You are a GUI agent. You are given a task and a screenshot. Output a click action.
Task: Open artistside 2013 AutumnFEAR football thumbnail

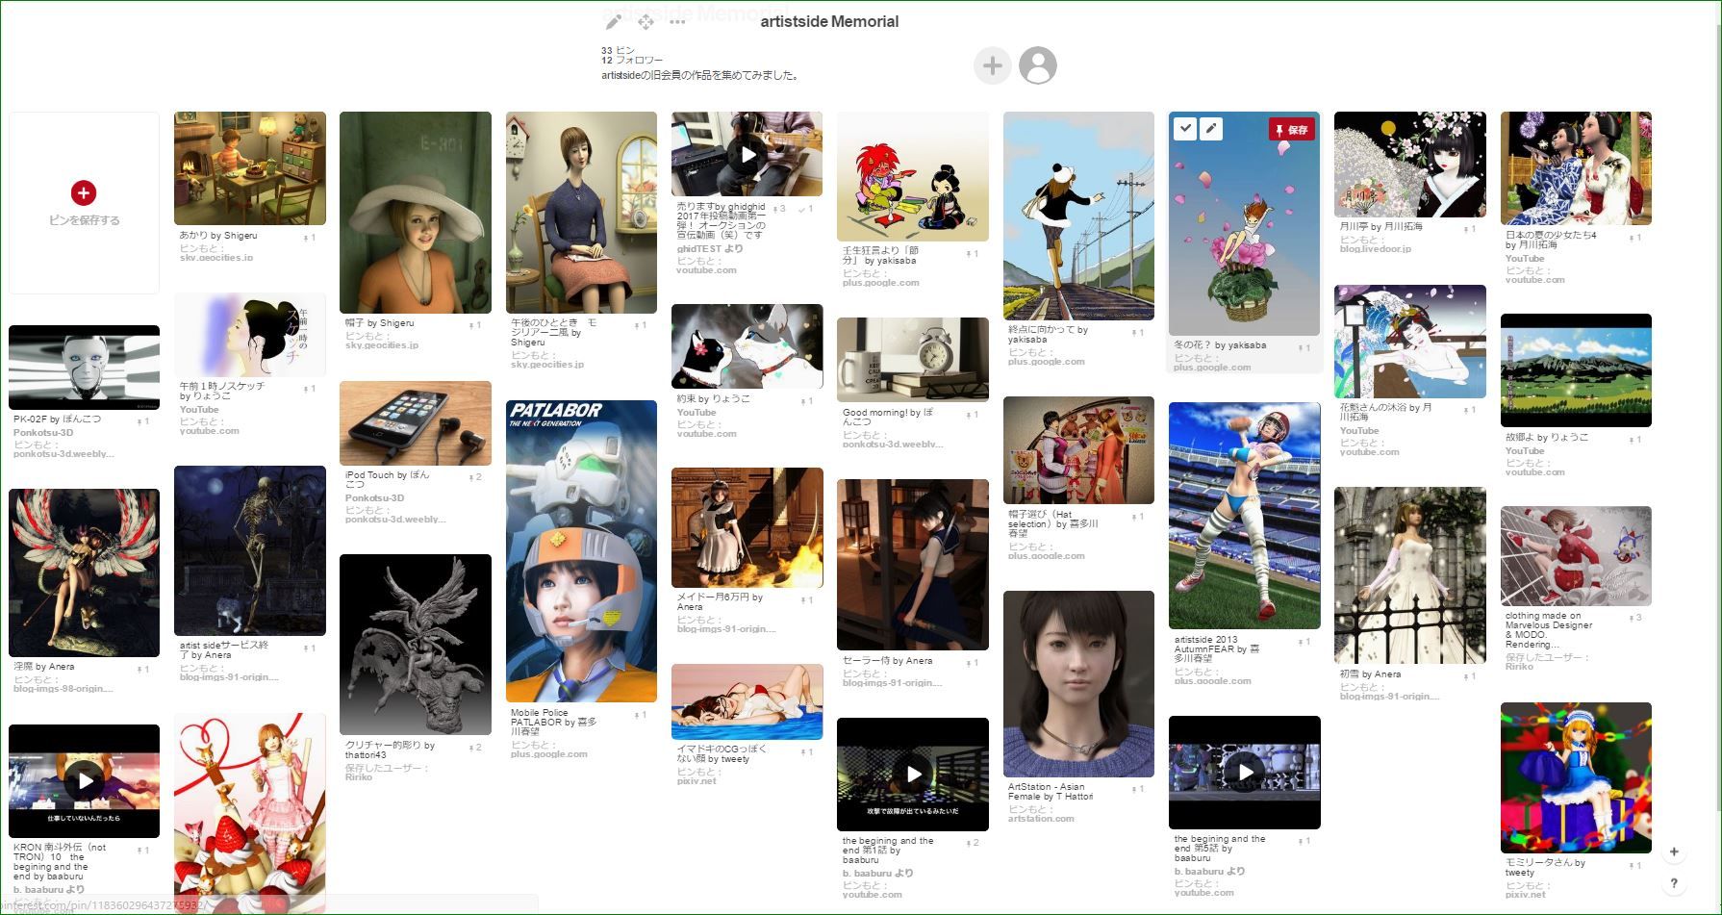pyautogui.click(x=1245, y=516)
